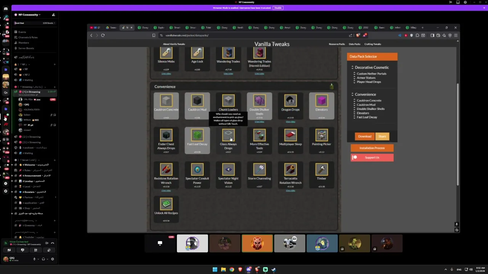488x274 pixels.
Task: Select the Elevators pack tile
Action: click(x=321, y=106)
